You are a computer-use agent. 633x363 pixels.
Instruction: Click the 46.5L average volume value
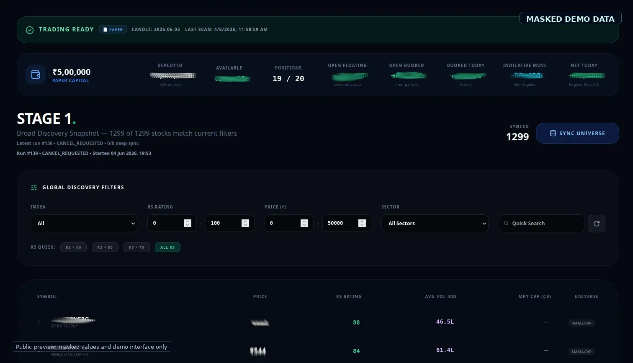(x=445, y=322)
